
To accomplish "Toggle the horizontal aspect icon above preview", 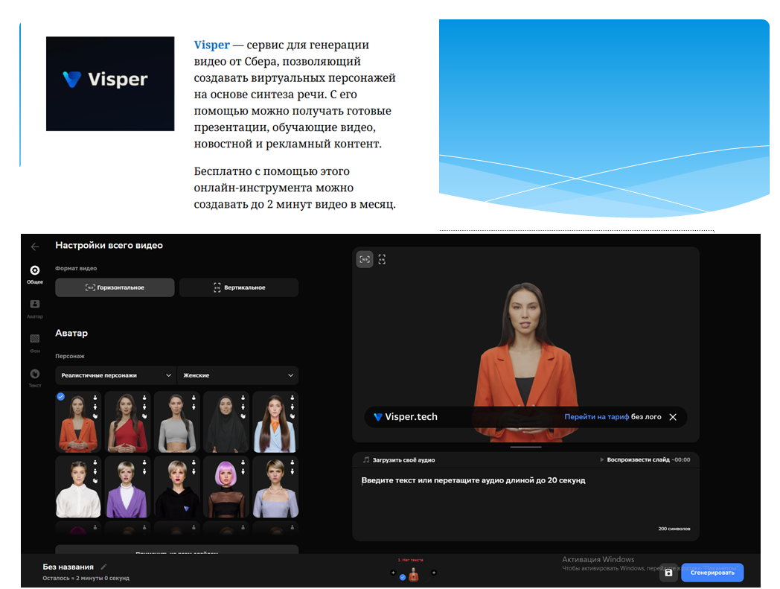I will coord(364,259).
